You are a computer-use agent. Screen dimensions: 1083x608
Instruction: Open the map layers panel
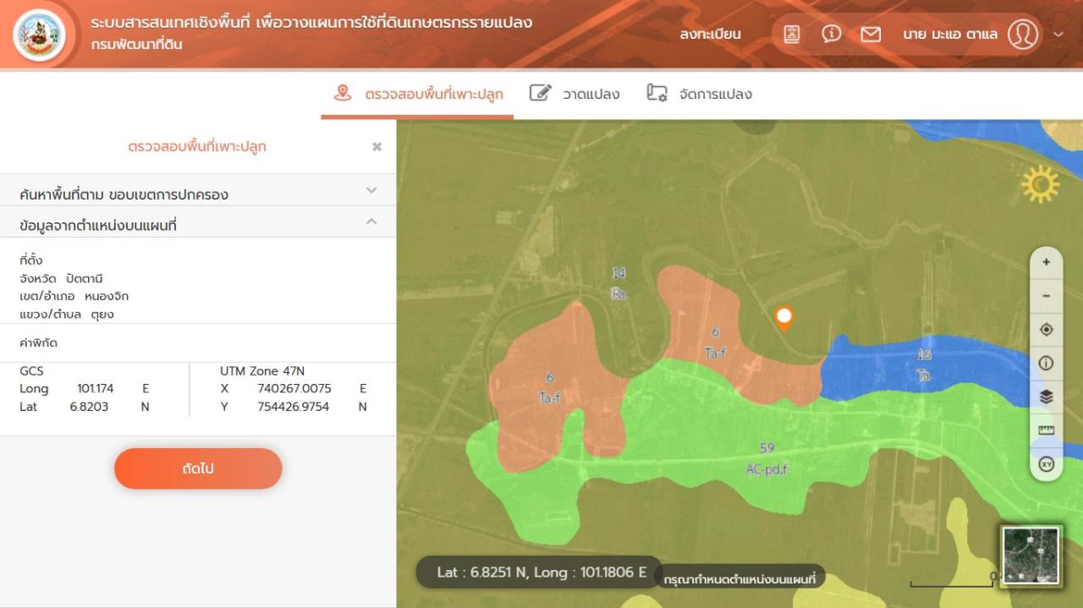click(x=1046, y=397)
